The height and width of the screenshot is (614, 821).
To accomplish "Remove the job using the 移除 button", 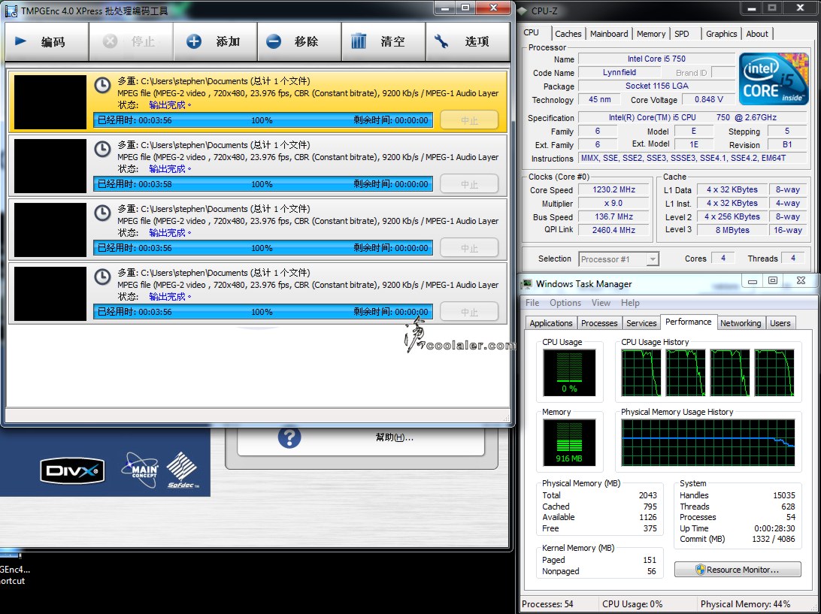I will pos(299,42).
